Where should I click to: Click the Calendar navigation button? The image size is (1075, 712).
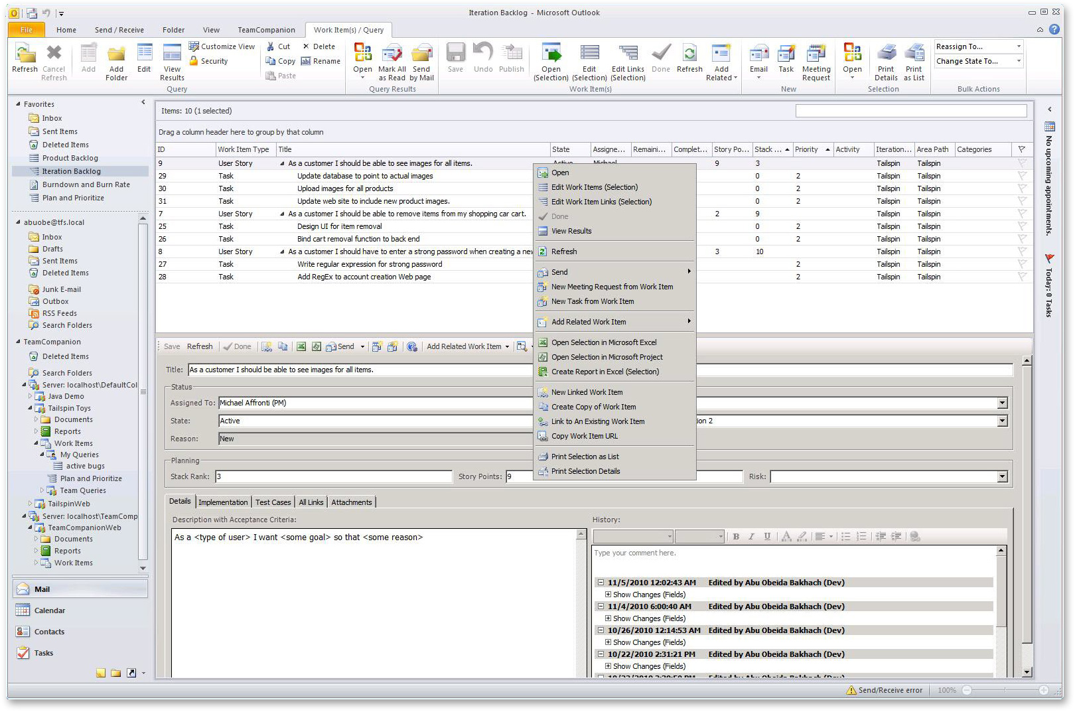click(x=50, y=610)
